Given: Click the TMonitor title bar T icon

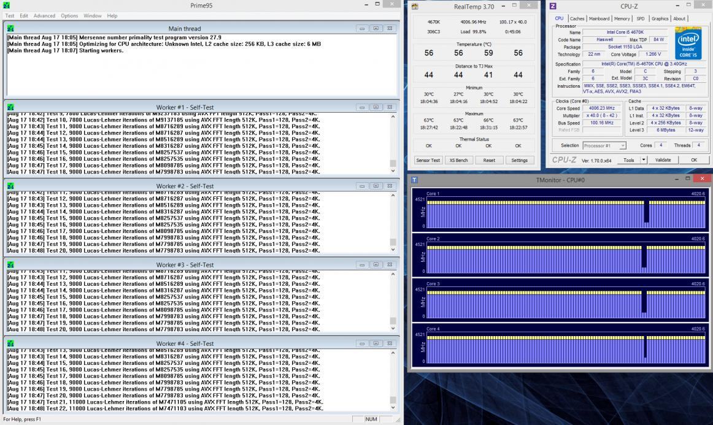Looking at the screenshot, I should tap(414, 180).
